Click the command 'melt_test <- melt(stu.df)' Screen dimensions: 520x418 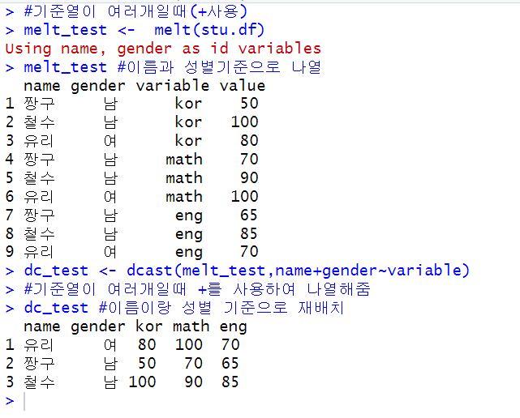point(144,30)
